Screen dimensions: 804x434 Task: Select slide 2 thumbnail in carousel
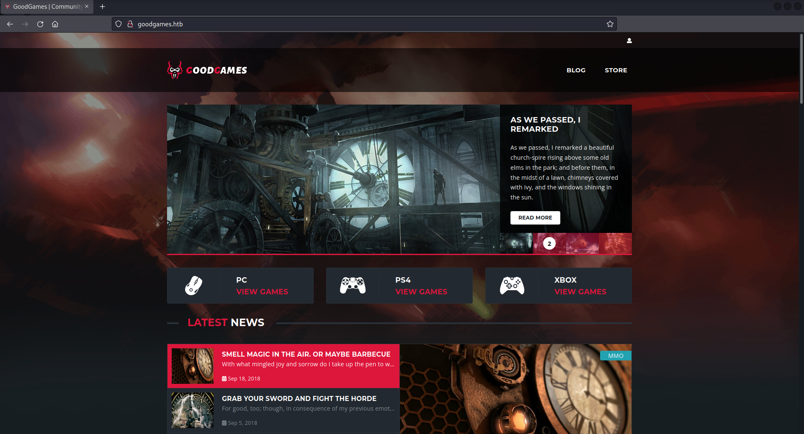click(549, 244)
